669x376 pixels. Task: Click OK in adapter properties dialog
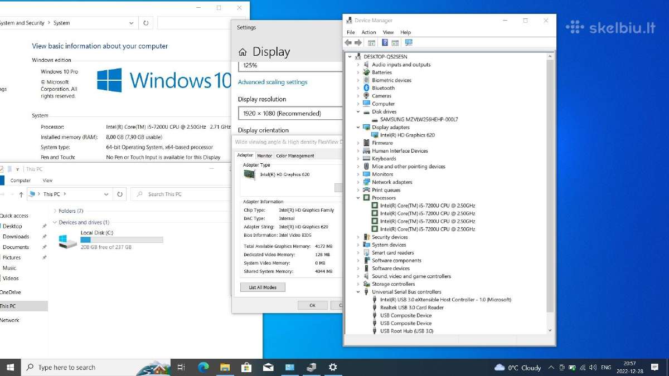pos(312,305)
